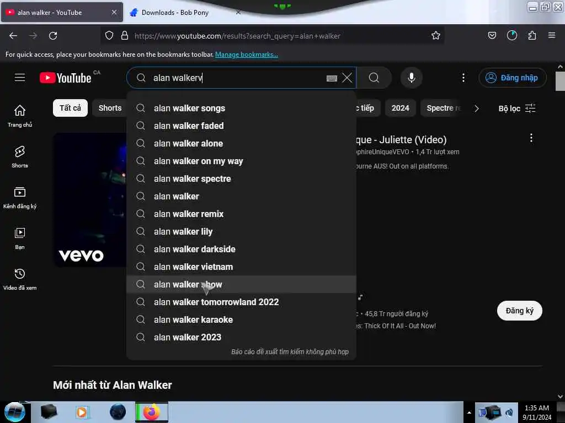Report suggestions via Báo cáo đề xuất link
The width and height of the screenshot is (565, 423).
coord(290,352)
